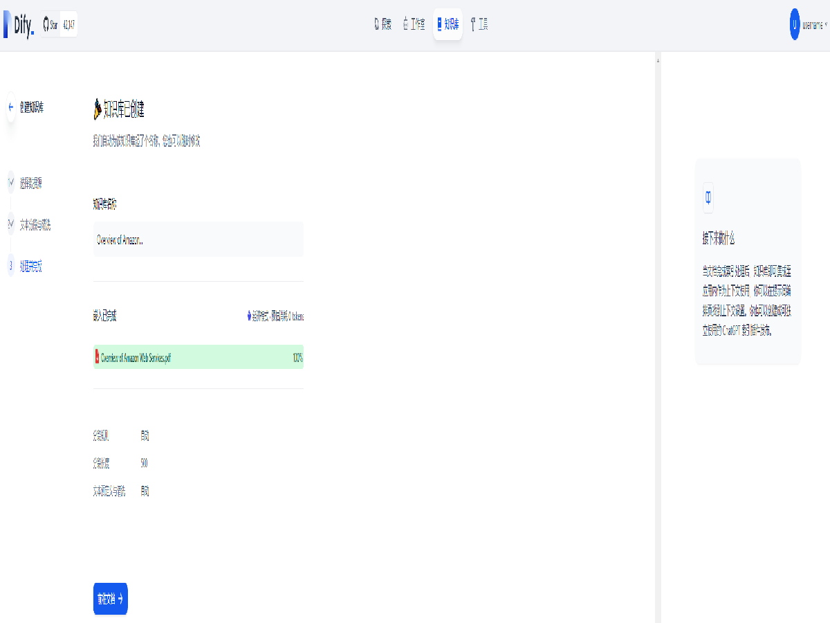Click step 2 文本分段与清洗 checkmark
Screen dimensions: 830x623
coord(10,224)
